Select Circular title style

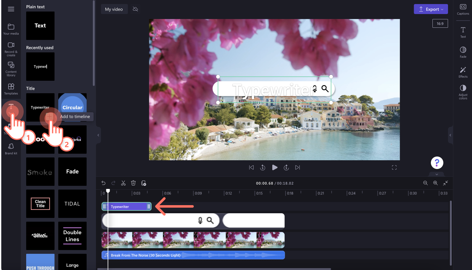[x=72, y=104]
